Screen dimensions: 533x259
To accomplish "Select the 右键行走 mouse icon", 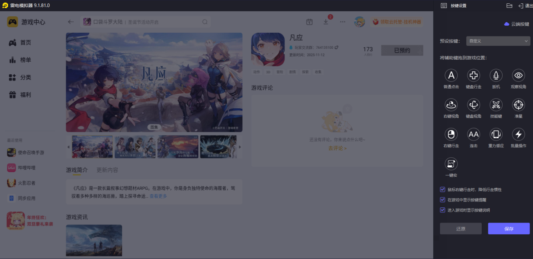I will [x=451, y=134].
